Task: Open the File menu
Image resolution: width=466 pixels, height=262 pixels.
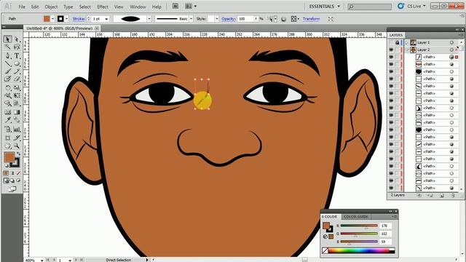Action: (x=22, y=7)
